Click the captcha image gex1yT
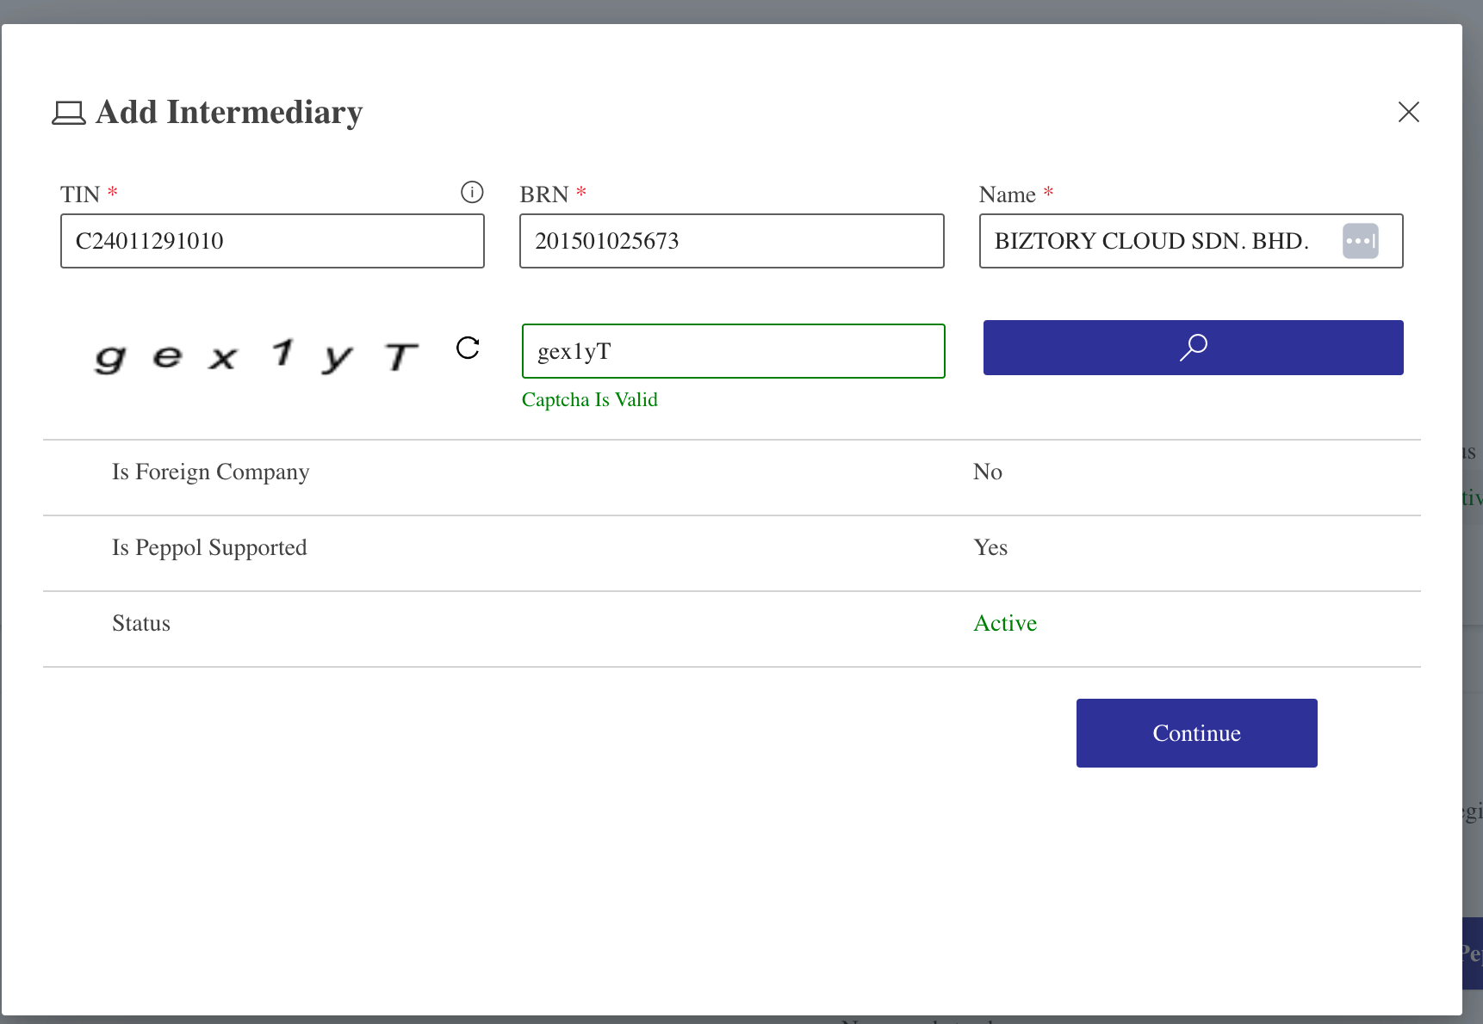Screen dimensions: 1483x1024 (257, 355)
